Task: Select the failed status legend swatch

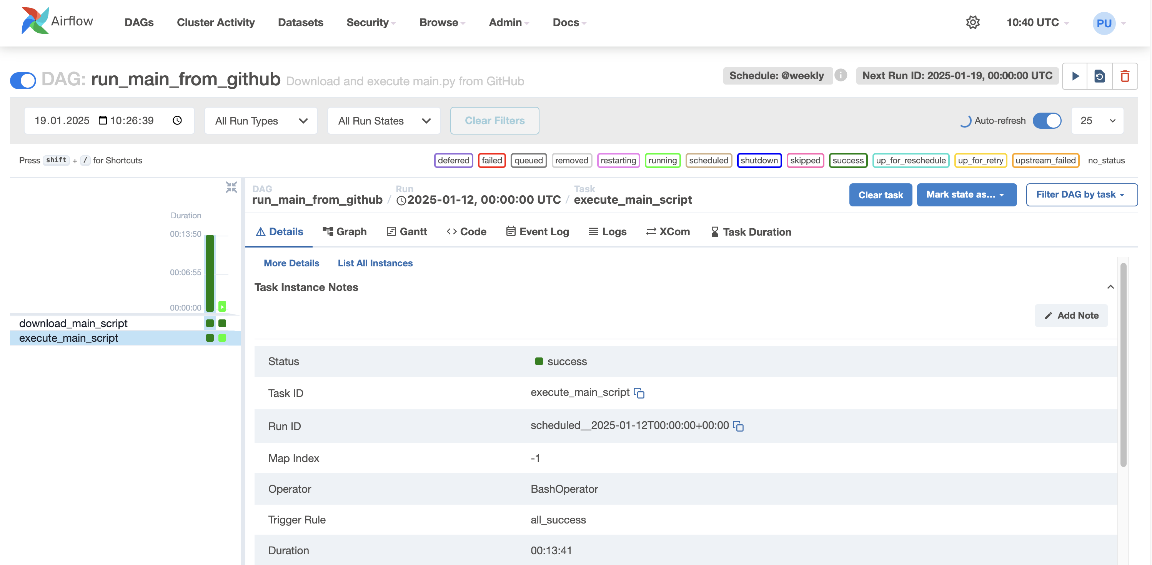Action: (x=491, y=161)
